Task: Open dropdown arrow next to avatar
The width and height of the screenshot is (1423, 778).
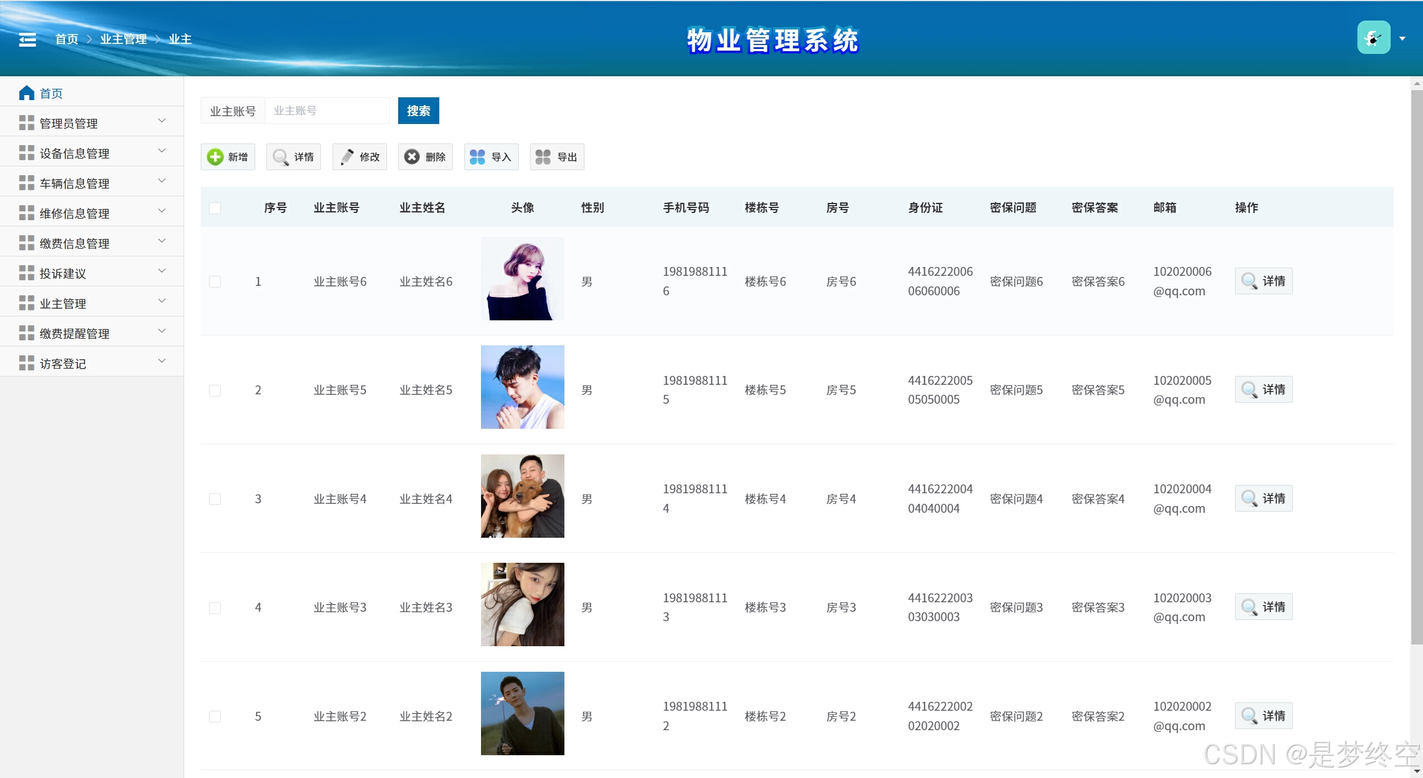Action: (x=1402, y=38)
